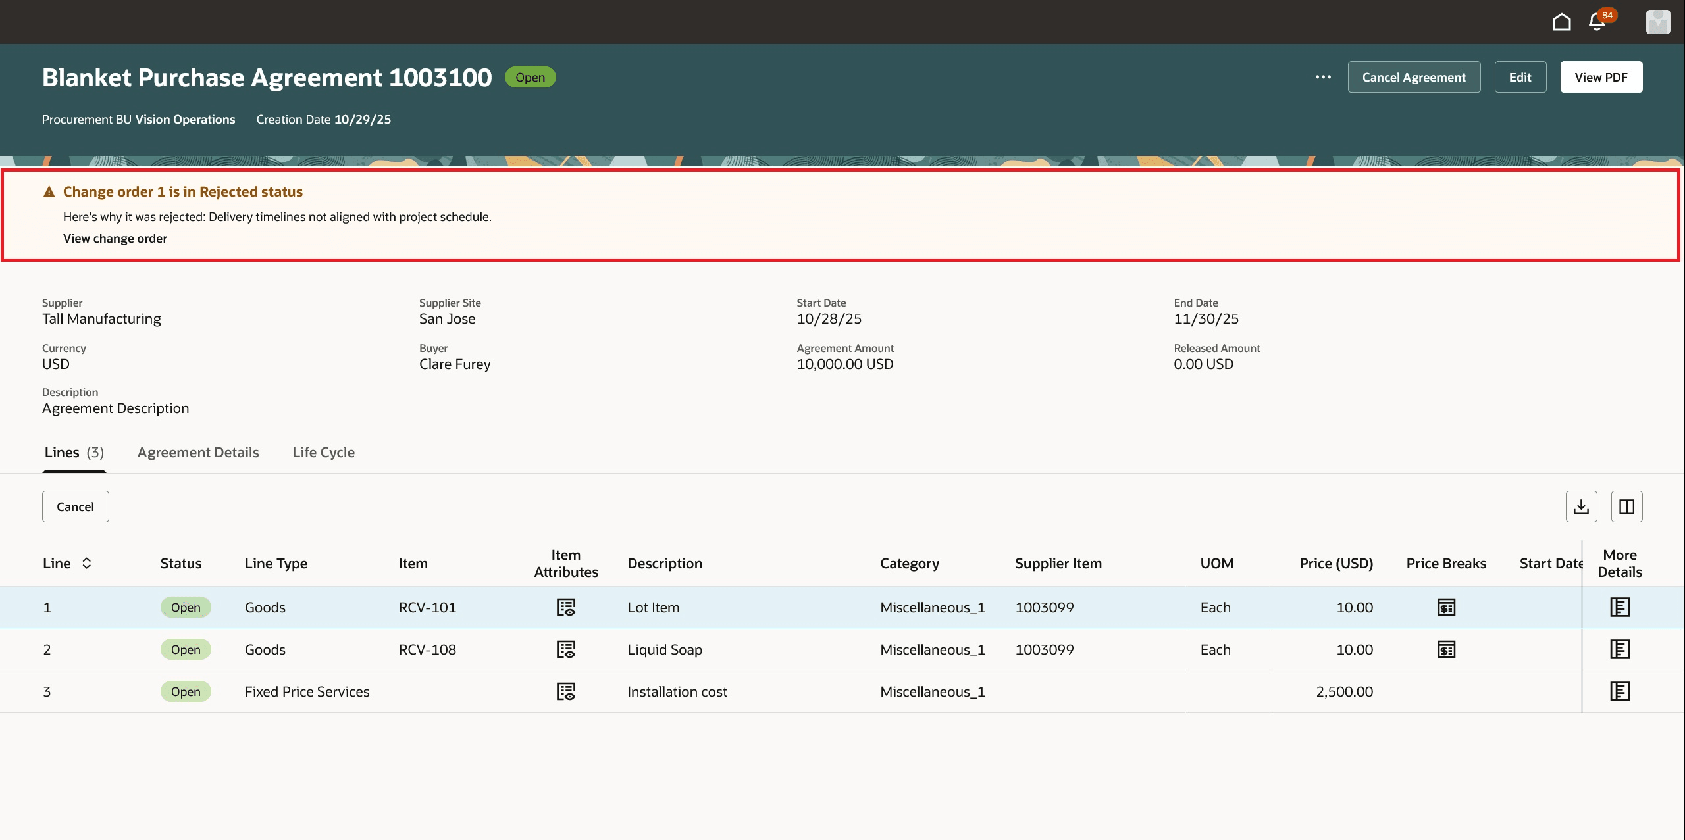This screenshot has width=1685, height=840.
Task: Follow the View change order link
Action: pos(115,239)
